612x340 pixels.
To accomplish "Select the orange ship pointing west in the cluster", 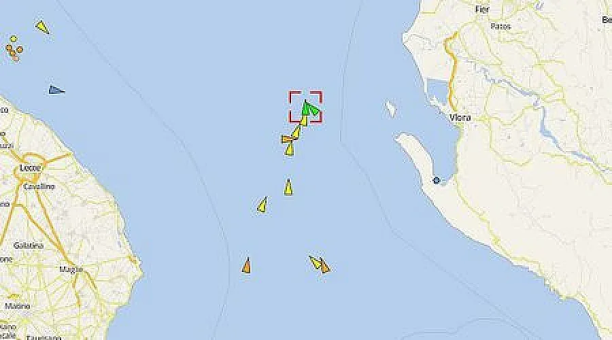I will pos(287,139).
